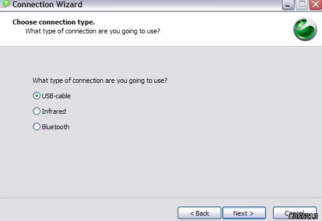
Task: Click the header subtitle about connection type
Action: 92,31
